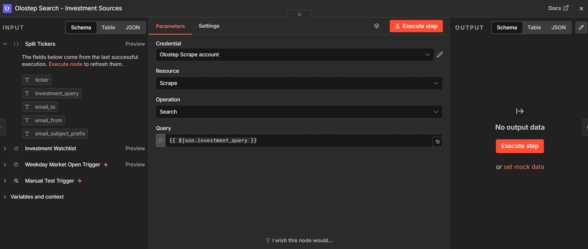Select the email_from field pill
Screen dimensions: 588x249
click(x=43, y=120)
